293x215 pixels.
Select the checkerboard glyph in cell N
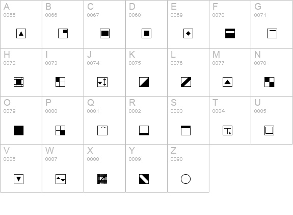[269, 82]
